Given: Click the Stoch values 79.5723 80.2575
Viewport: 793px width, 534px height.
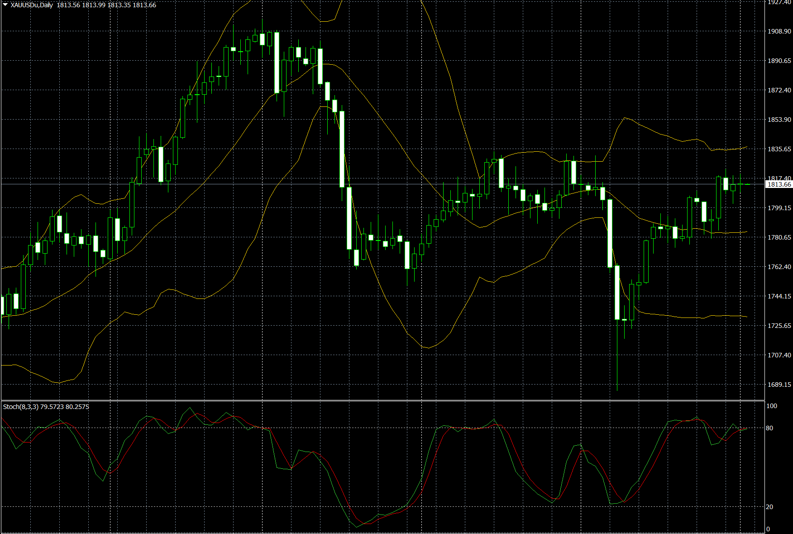Looking at the screenshot, I should [65, 407].
